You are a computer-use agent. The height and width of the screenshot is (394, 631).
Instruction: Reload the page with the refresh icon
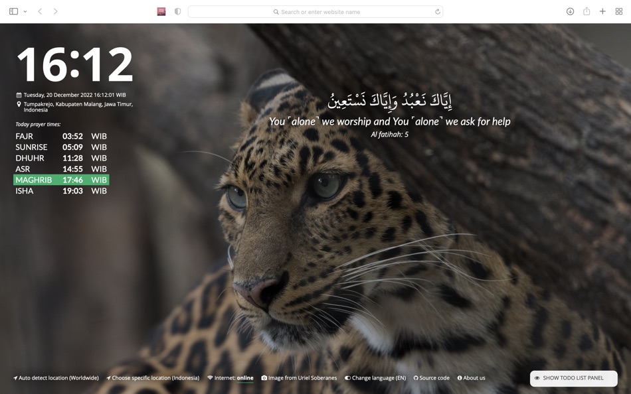pos(438,12)
